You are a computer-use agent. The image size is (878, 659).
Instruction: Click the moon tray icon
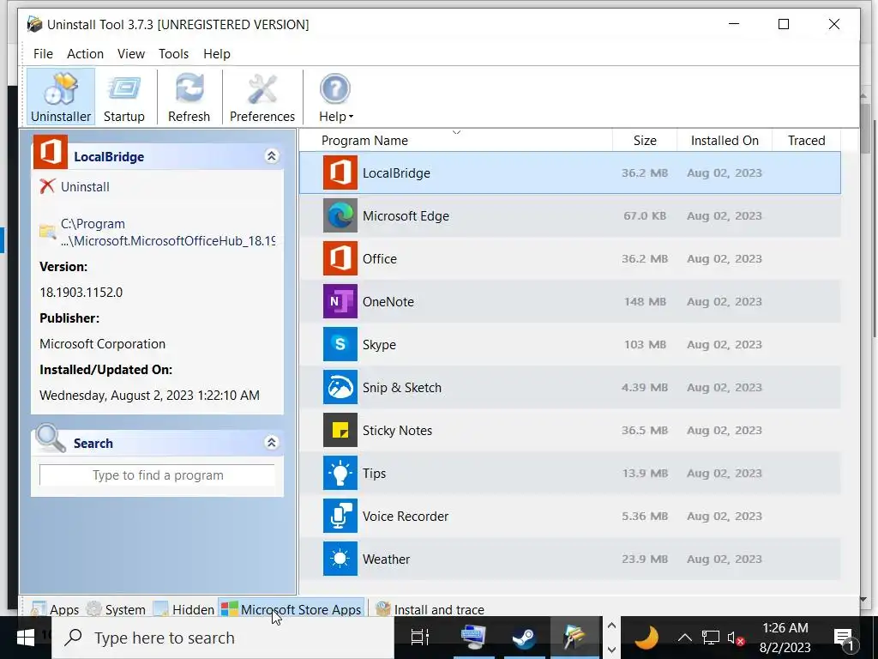coord(646,638)
